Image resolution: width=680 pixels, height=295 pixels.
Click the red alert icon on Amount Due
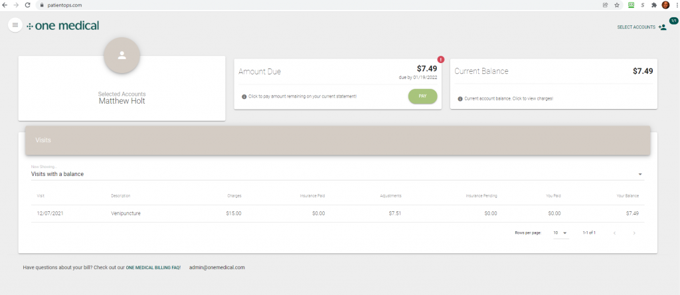441,59
